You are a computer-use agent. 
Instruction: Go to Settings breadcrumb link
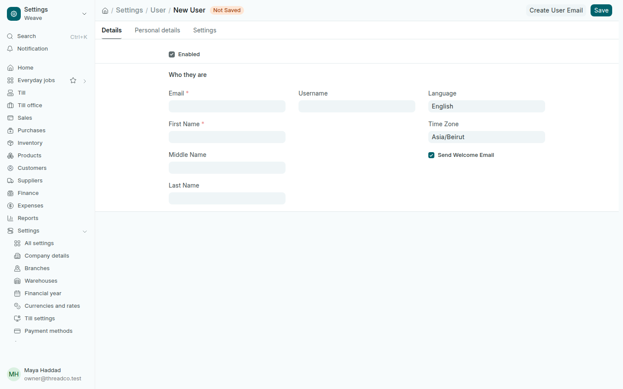(129, 10)
